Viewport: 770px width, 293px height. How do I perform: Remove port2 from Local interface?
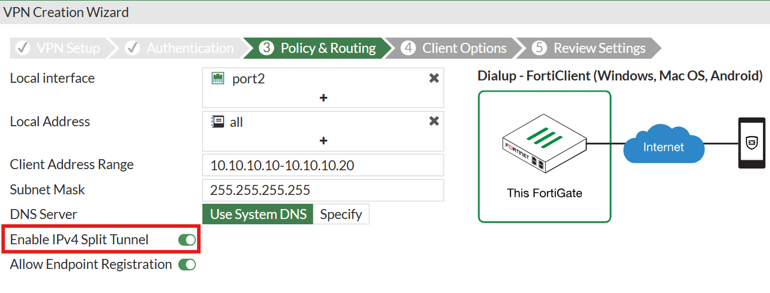tap(434, 78)
